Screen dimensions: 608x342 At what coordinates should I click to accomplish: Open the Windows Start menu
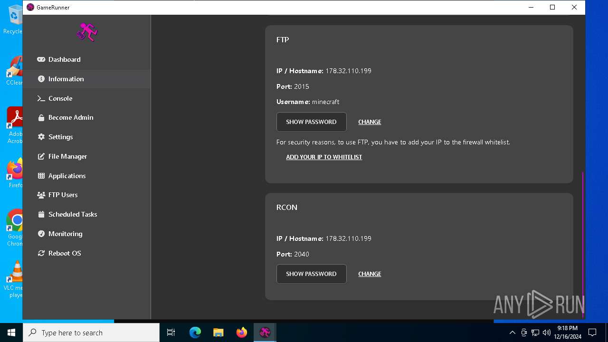[x=11, y=332]
